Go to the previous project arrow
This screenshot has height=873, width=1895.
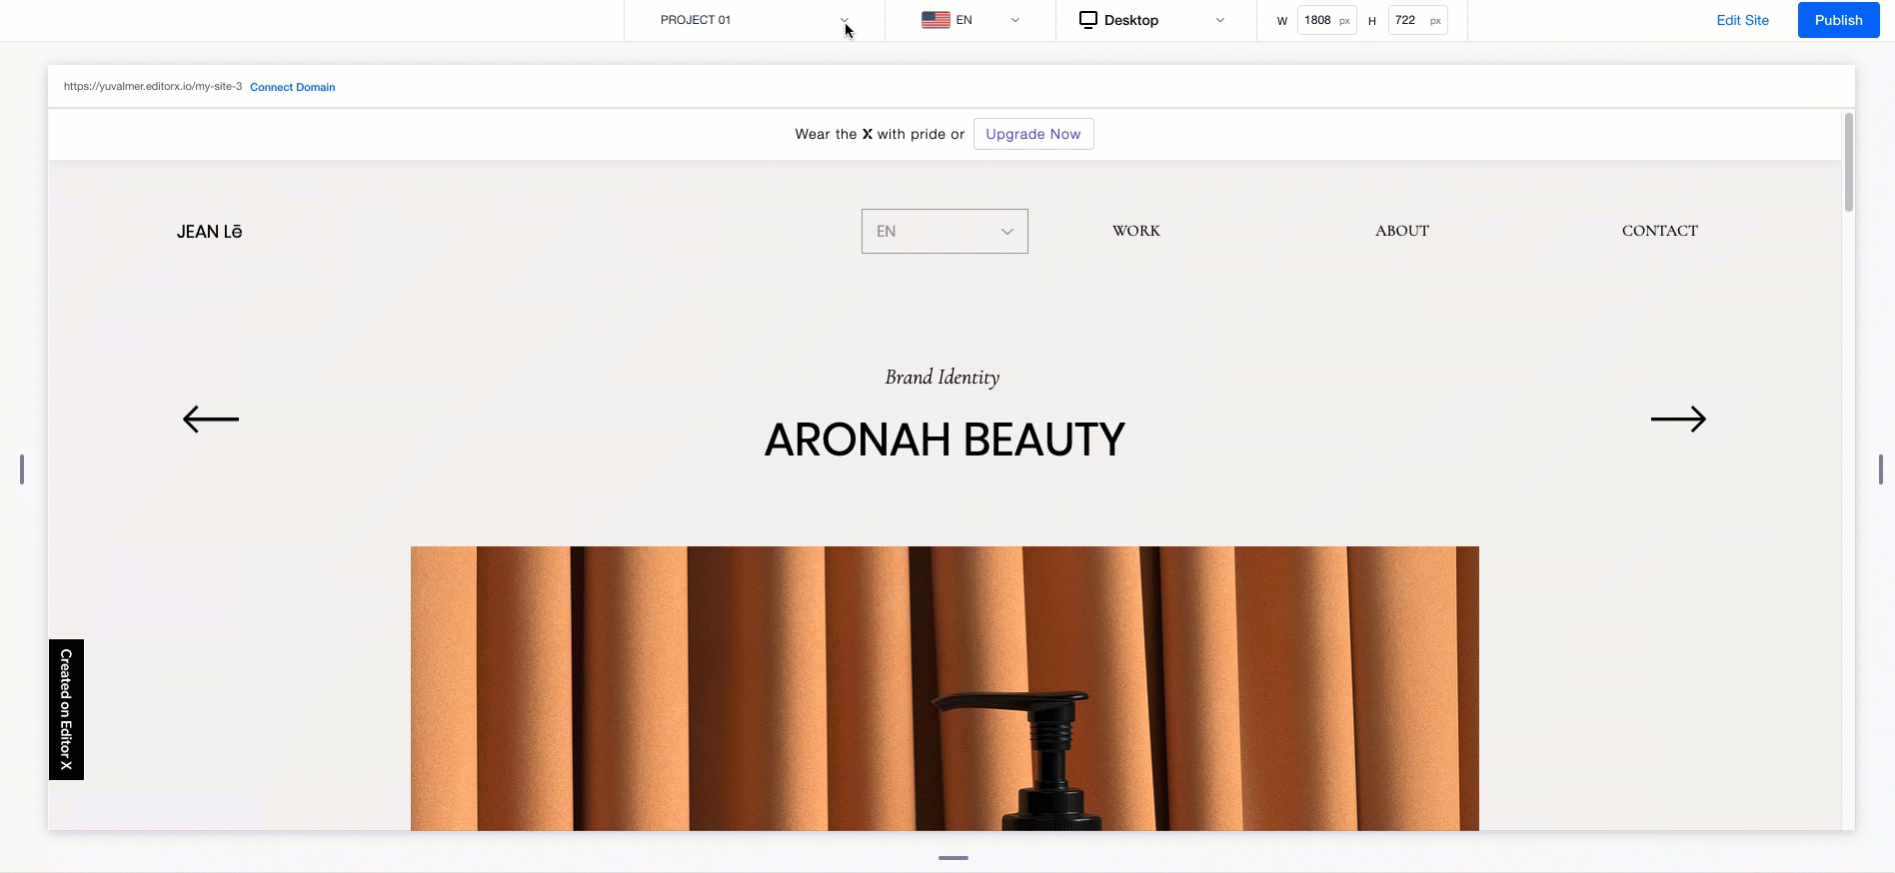pyautogui.click(x=211, y=420)
